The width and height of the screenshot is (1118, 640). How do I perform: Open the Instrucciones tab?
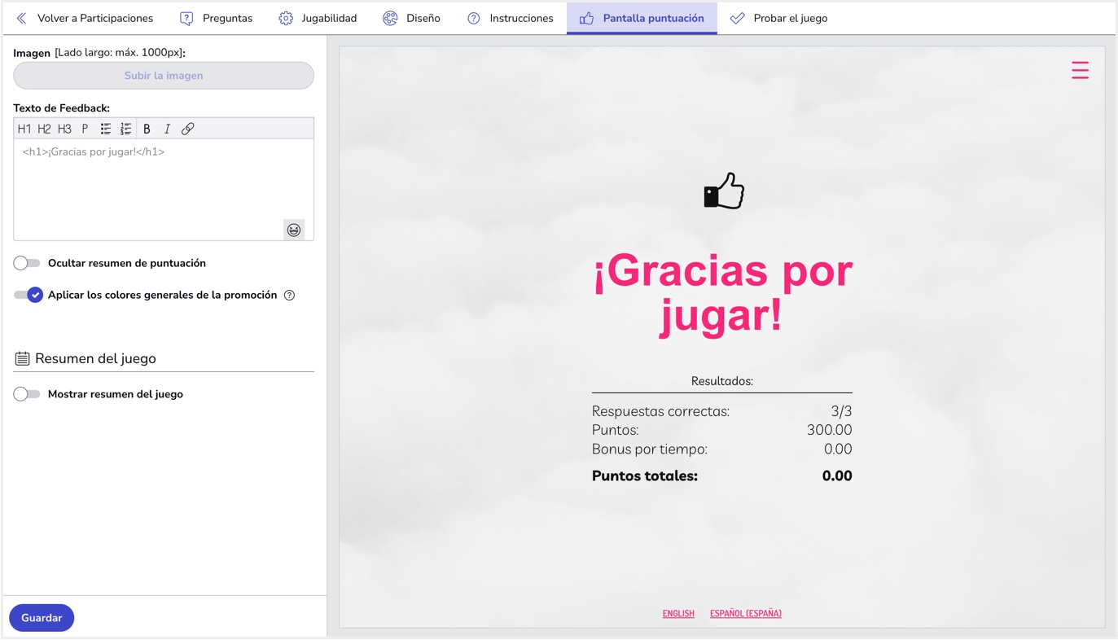pyautogui.click(x=511, y=18)
